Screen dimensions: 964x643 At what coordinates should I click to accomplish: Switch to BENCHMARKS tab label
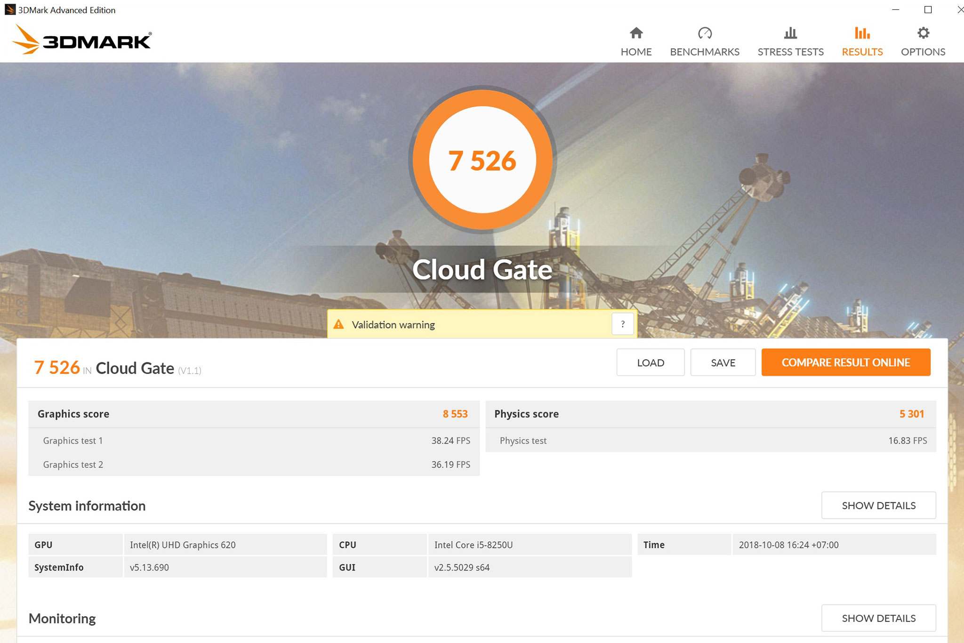705,52
